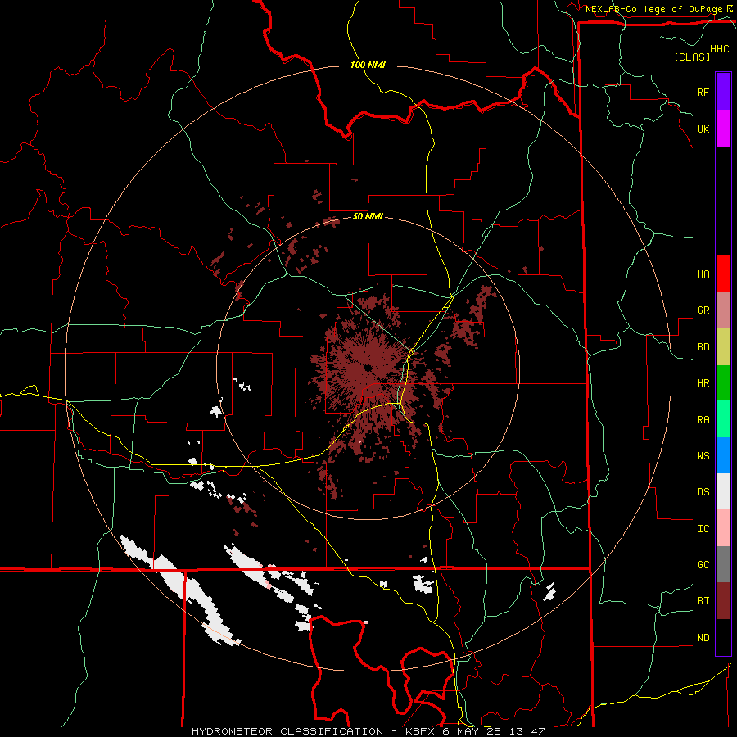The image size is (737, 737).
Task: Click the GC gray legend swatch
Action: tap(723, 564)
